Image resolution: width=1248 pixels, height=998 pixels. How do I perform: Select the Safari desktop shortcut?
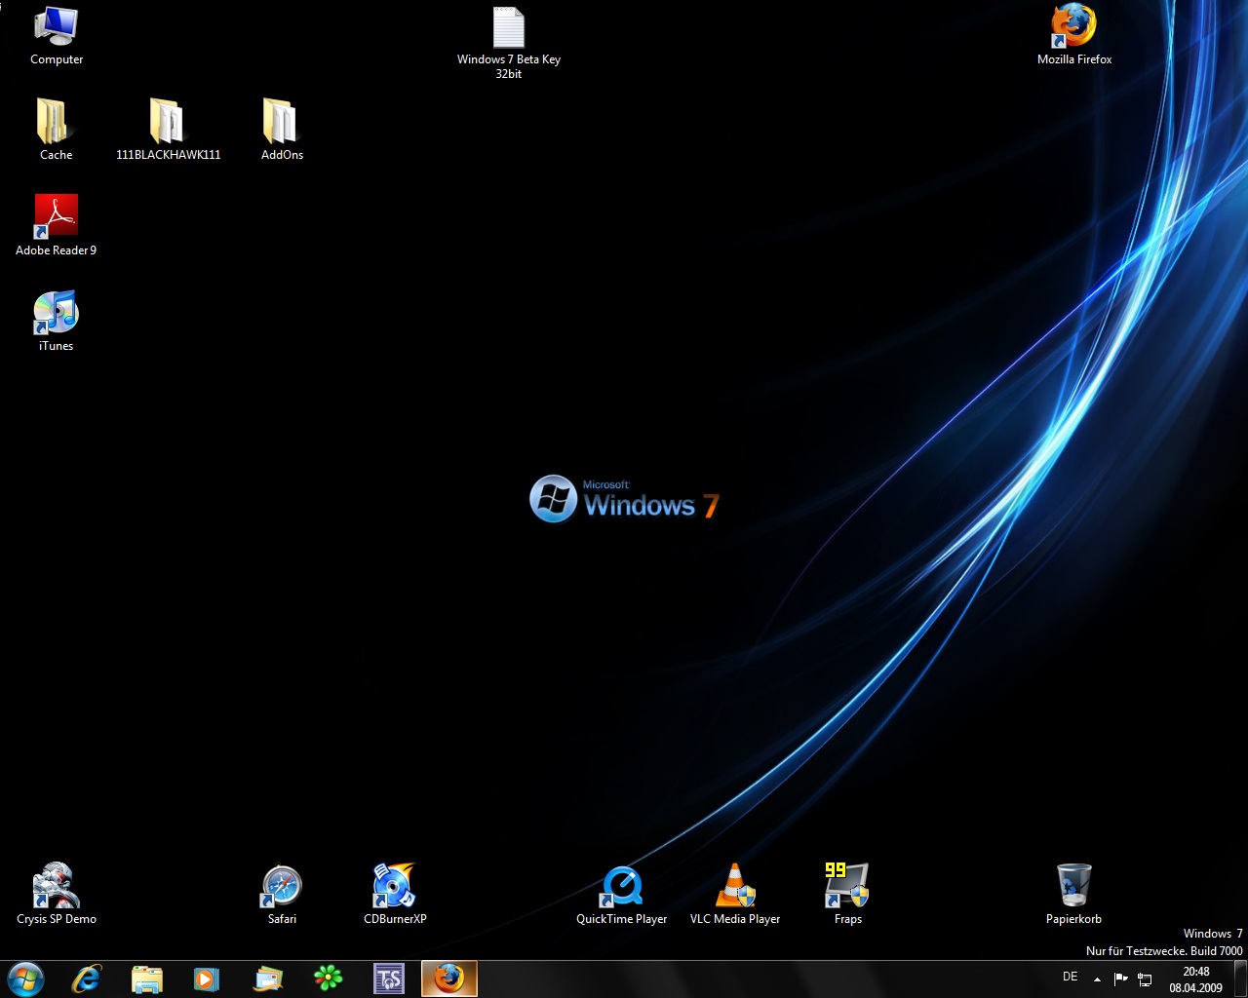click(282, 894)
